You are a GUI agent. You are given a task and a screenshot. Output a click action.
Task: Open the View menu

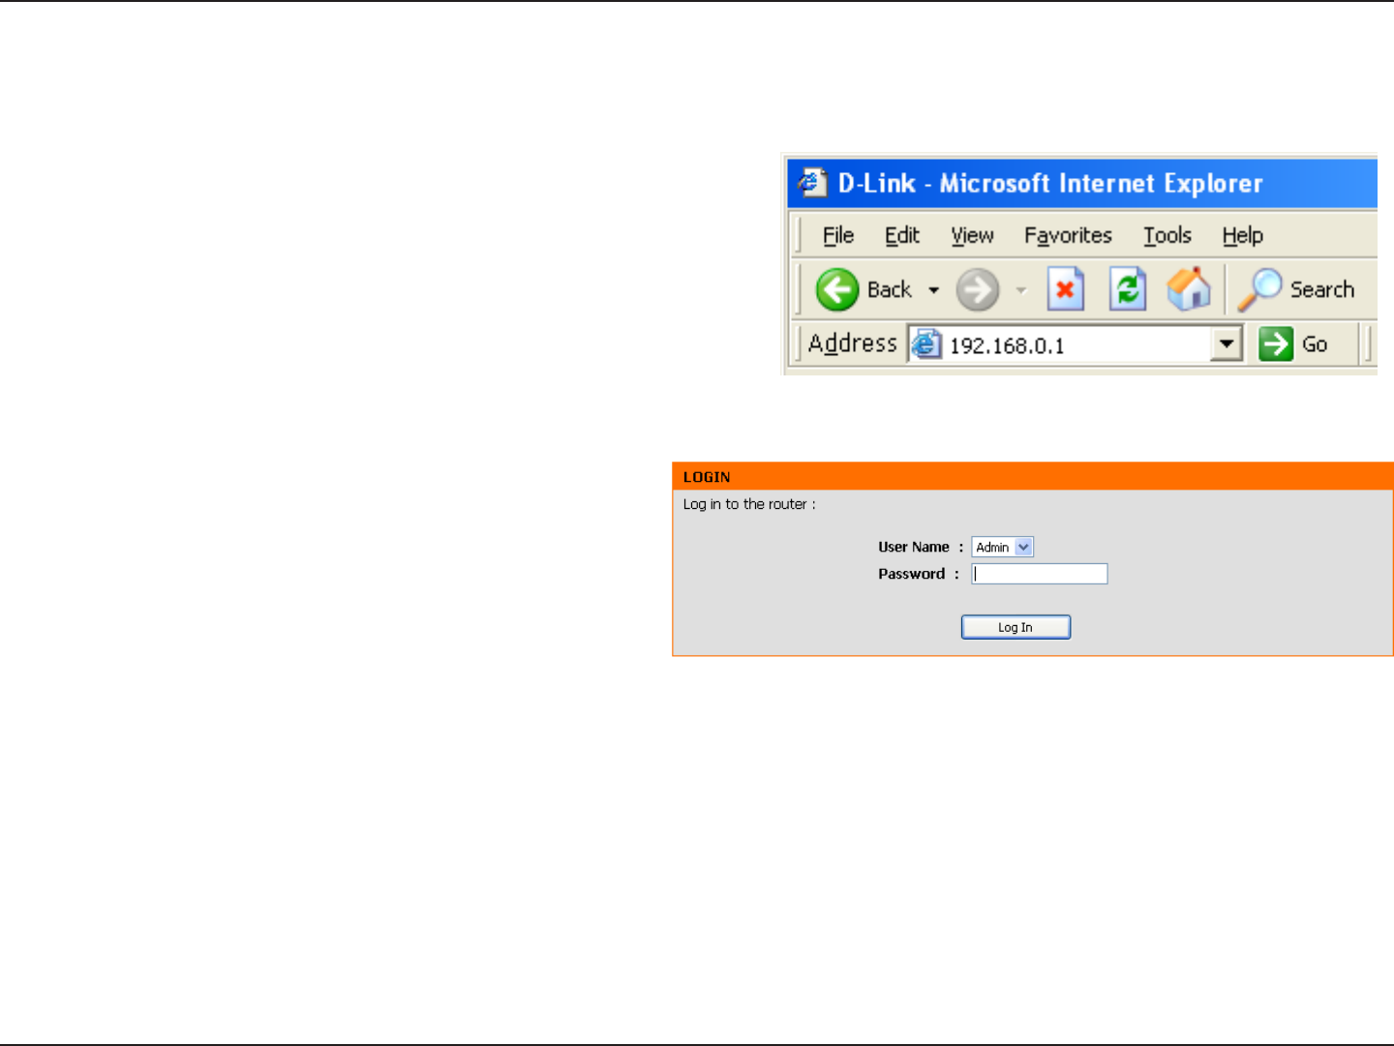point(972,235)
